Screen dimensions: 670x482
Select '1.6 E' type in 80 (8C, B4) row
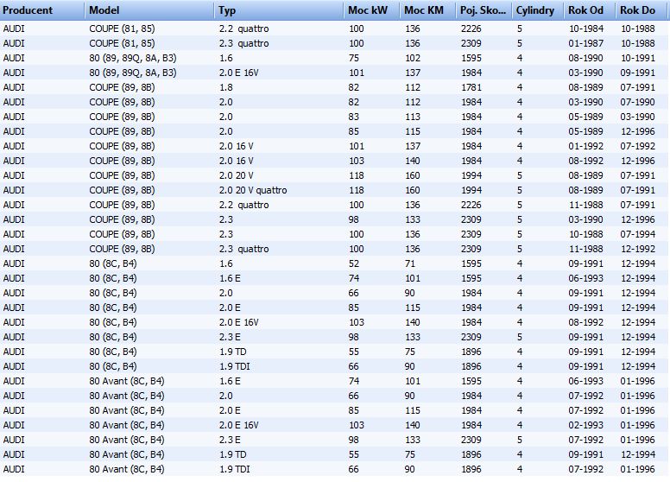point(230,278)
